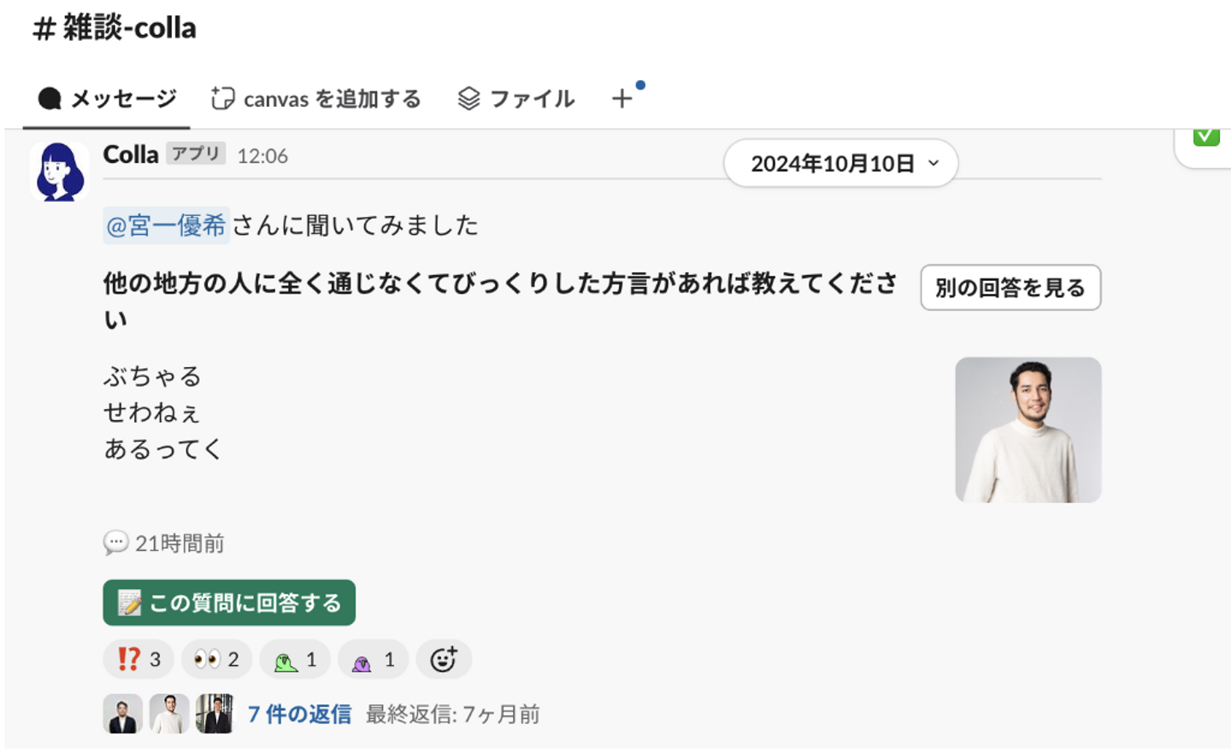Switch to the メッセージ tab
The height and width of the screenshot is (754, 1231).
click(107, 99)
